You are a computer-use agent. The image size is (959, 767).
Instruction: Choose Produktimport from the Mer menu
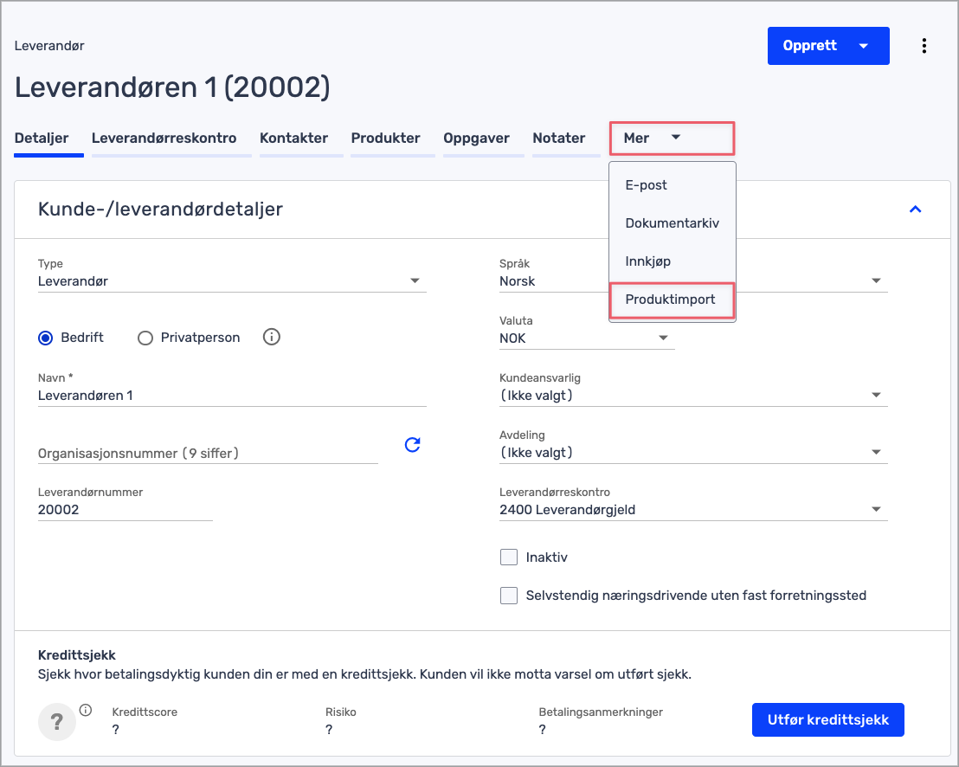pyautogui.click(x=671, y=300)
